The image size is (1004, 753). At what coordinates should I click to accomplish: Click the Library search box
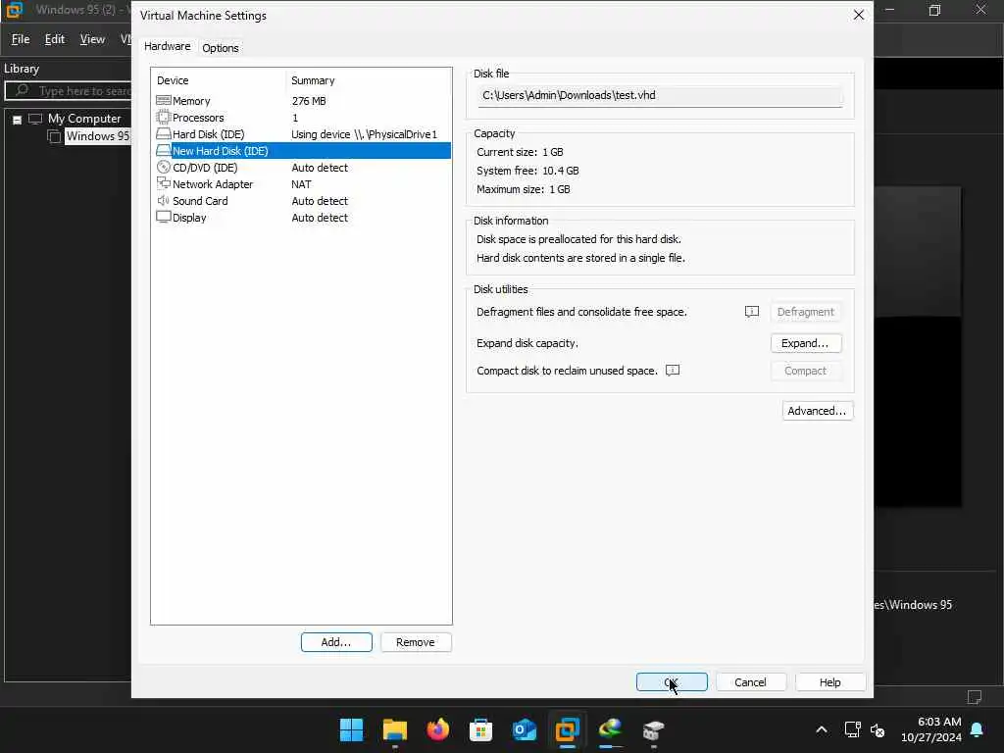(x=69, y=91)
